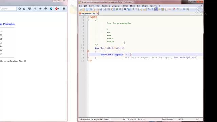Open the View menu in Notepad++

tap(98, 6)
